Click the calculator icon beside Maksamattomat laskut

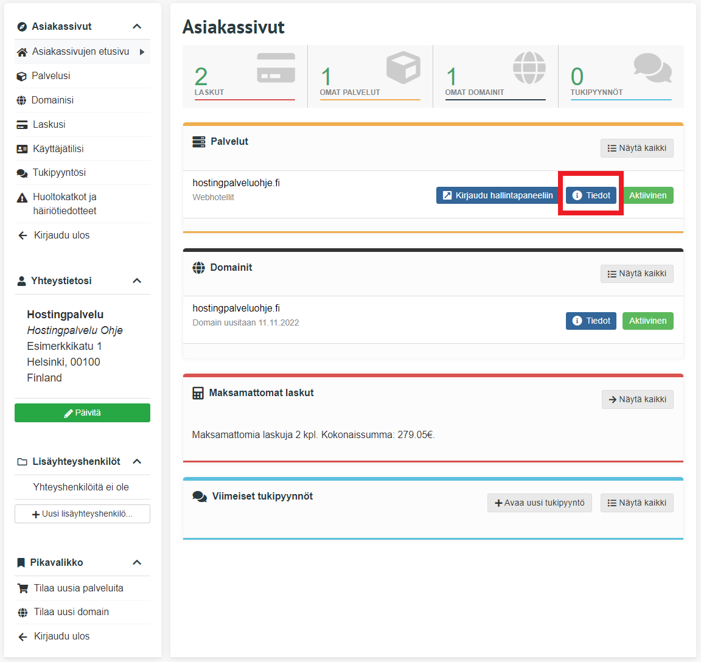tap(198, 393)
